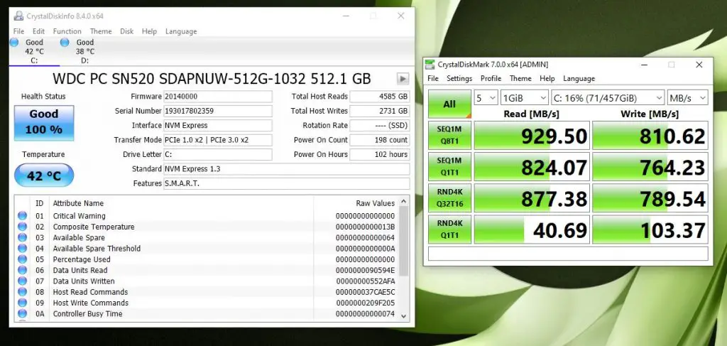The width and height of the screenshot is (727, 346).
Task: Click the disk model title WDC PC SN520
Action: 212,79
